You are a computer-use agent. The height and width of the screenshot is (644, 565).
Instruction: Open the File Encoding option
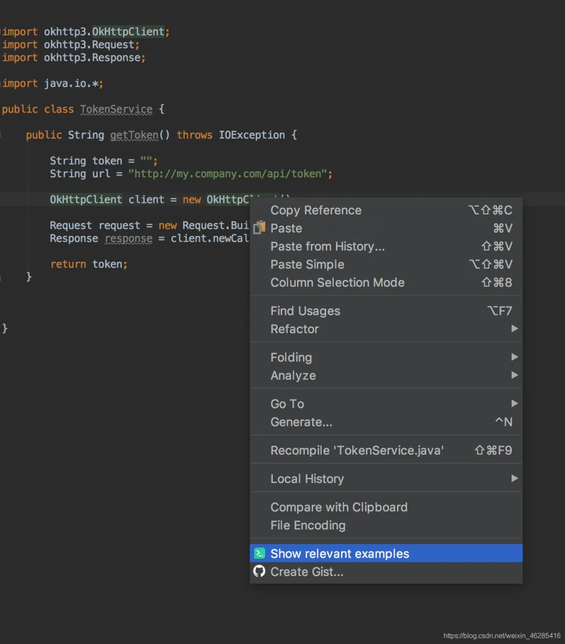point(386,525)
